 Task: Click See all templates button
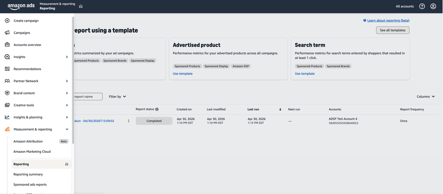point(392,30)
